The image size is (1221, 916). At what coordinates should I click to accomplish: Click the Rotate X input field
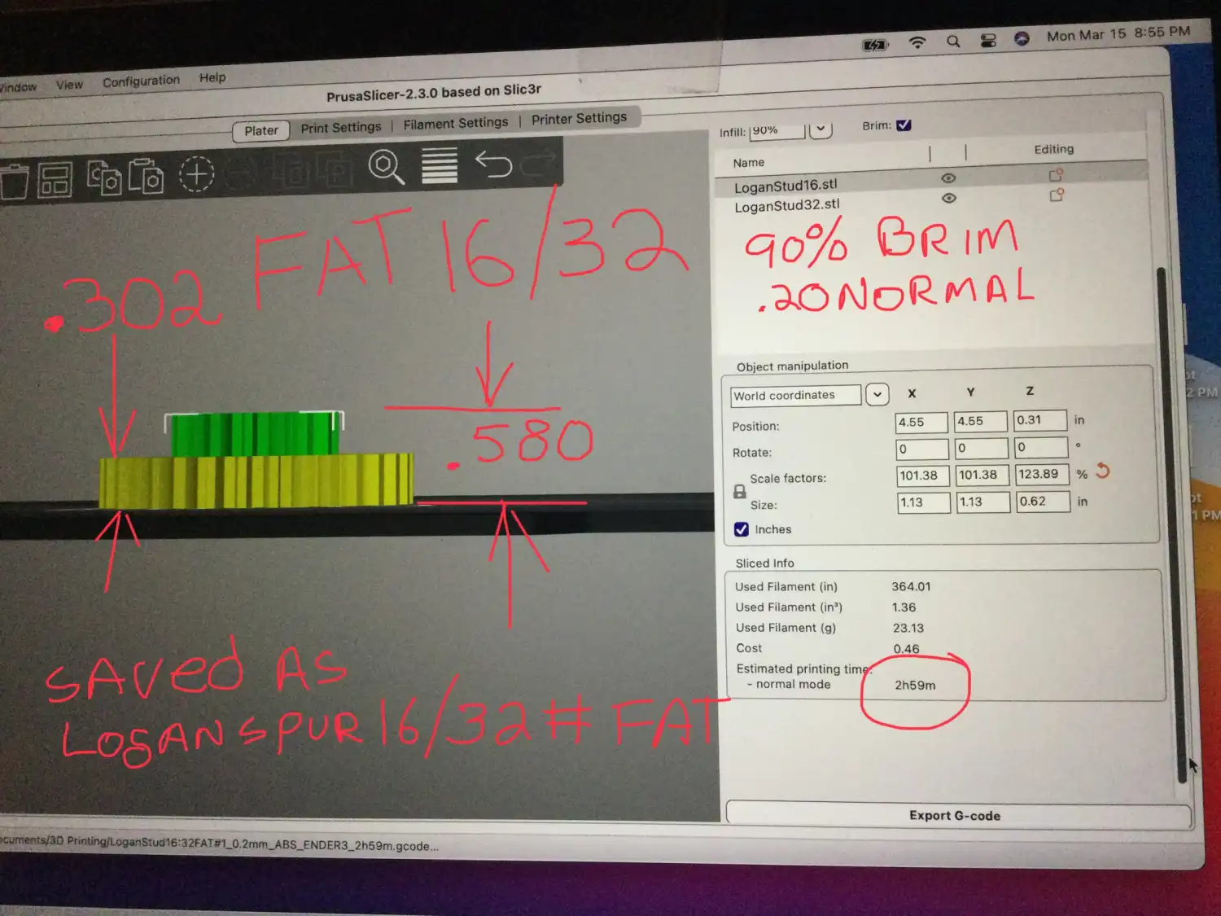point(921,449)
